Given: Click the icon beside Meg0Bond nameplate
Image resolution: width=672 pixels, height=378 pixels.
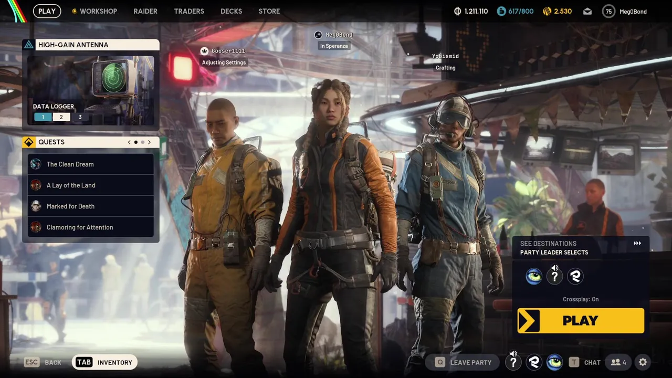Looking at the screenshot, I should (318, 35).
